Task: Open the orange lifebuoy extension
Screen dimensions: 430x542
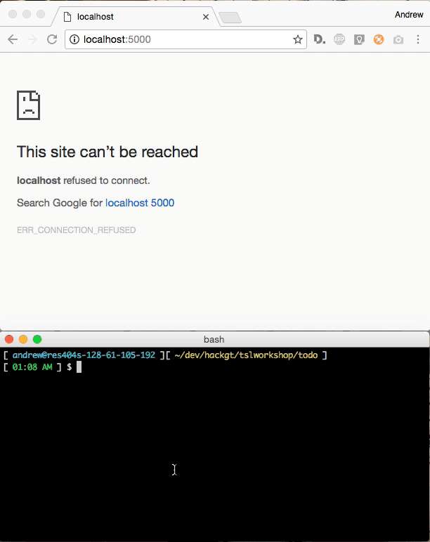Action: (379, 39)
